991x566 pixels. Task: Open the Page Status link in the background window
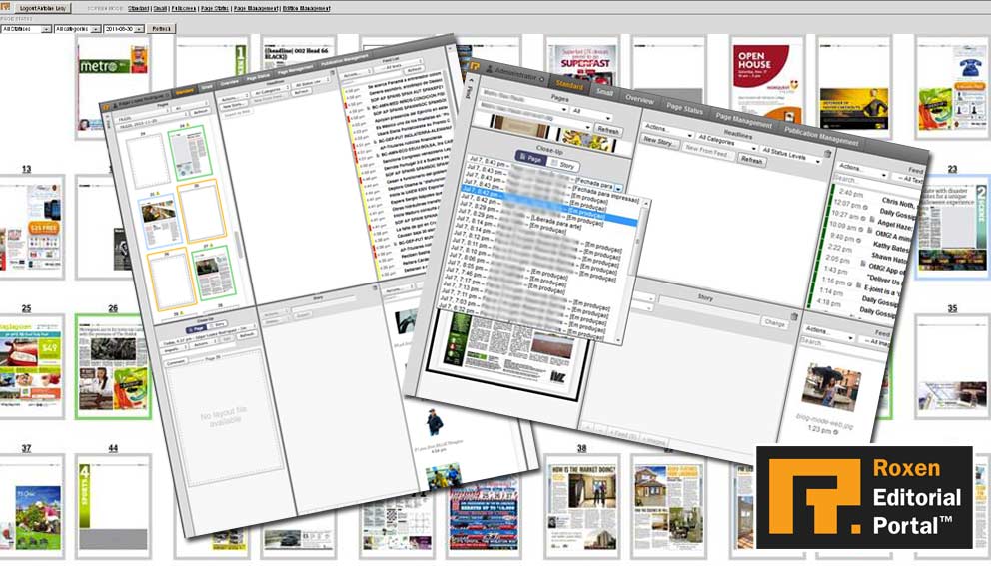214,8
